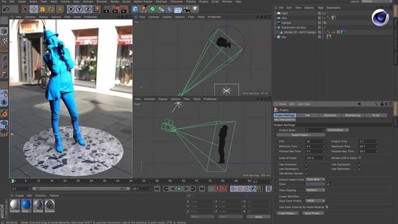
Task: Click the Autokeying red button
Action: (224, 189)
